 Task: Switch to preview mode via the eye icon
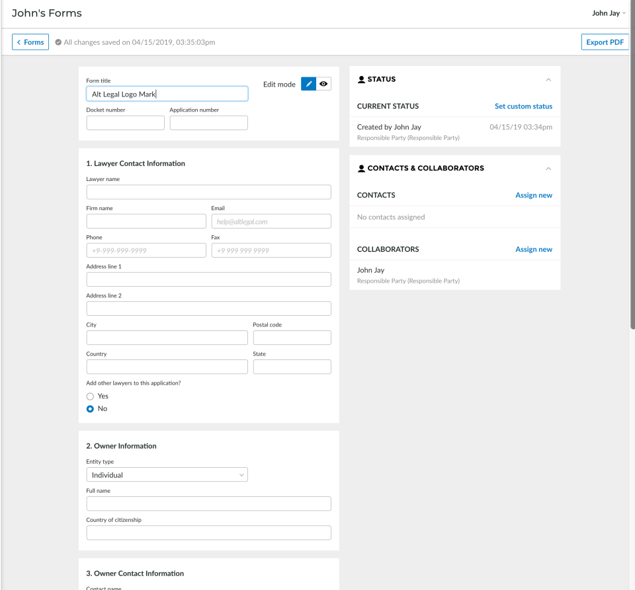pos(323,84)
